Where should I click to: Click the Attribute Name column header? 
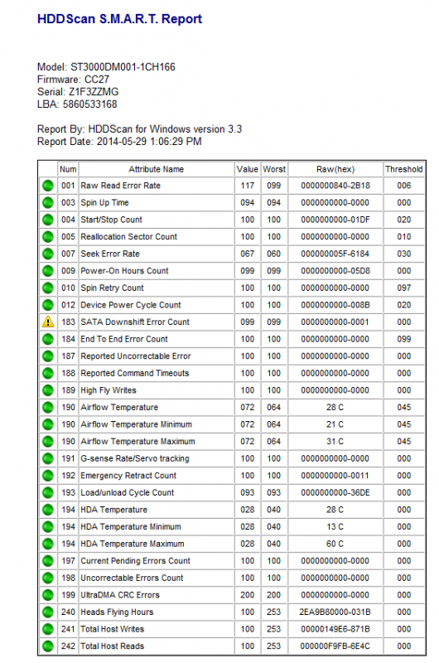pyautogui.click(x=157, y=169)
